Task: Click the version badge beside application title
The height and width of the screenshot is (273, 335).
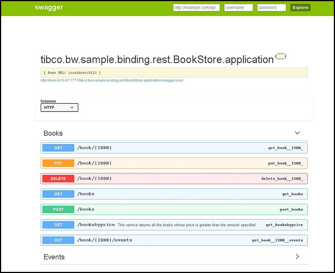Action: [x=280, y=56]
